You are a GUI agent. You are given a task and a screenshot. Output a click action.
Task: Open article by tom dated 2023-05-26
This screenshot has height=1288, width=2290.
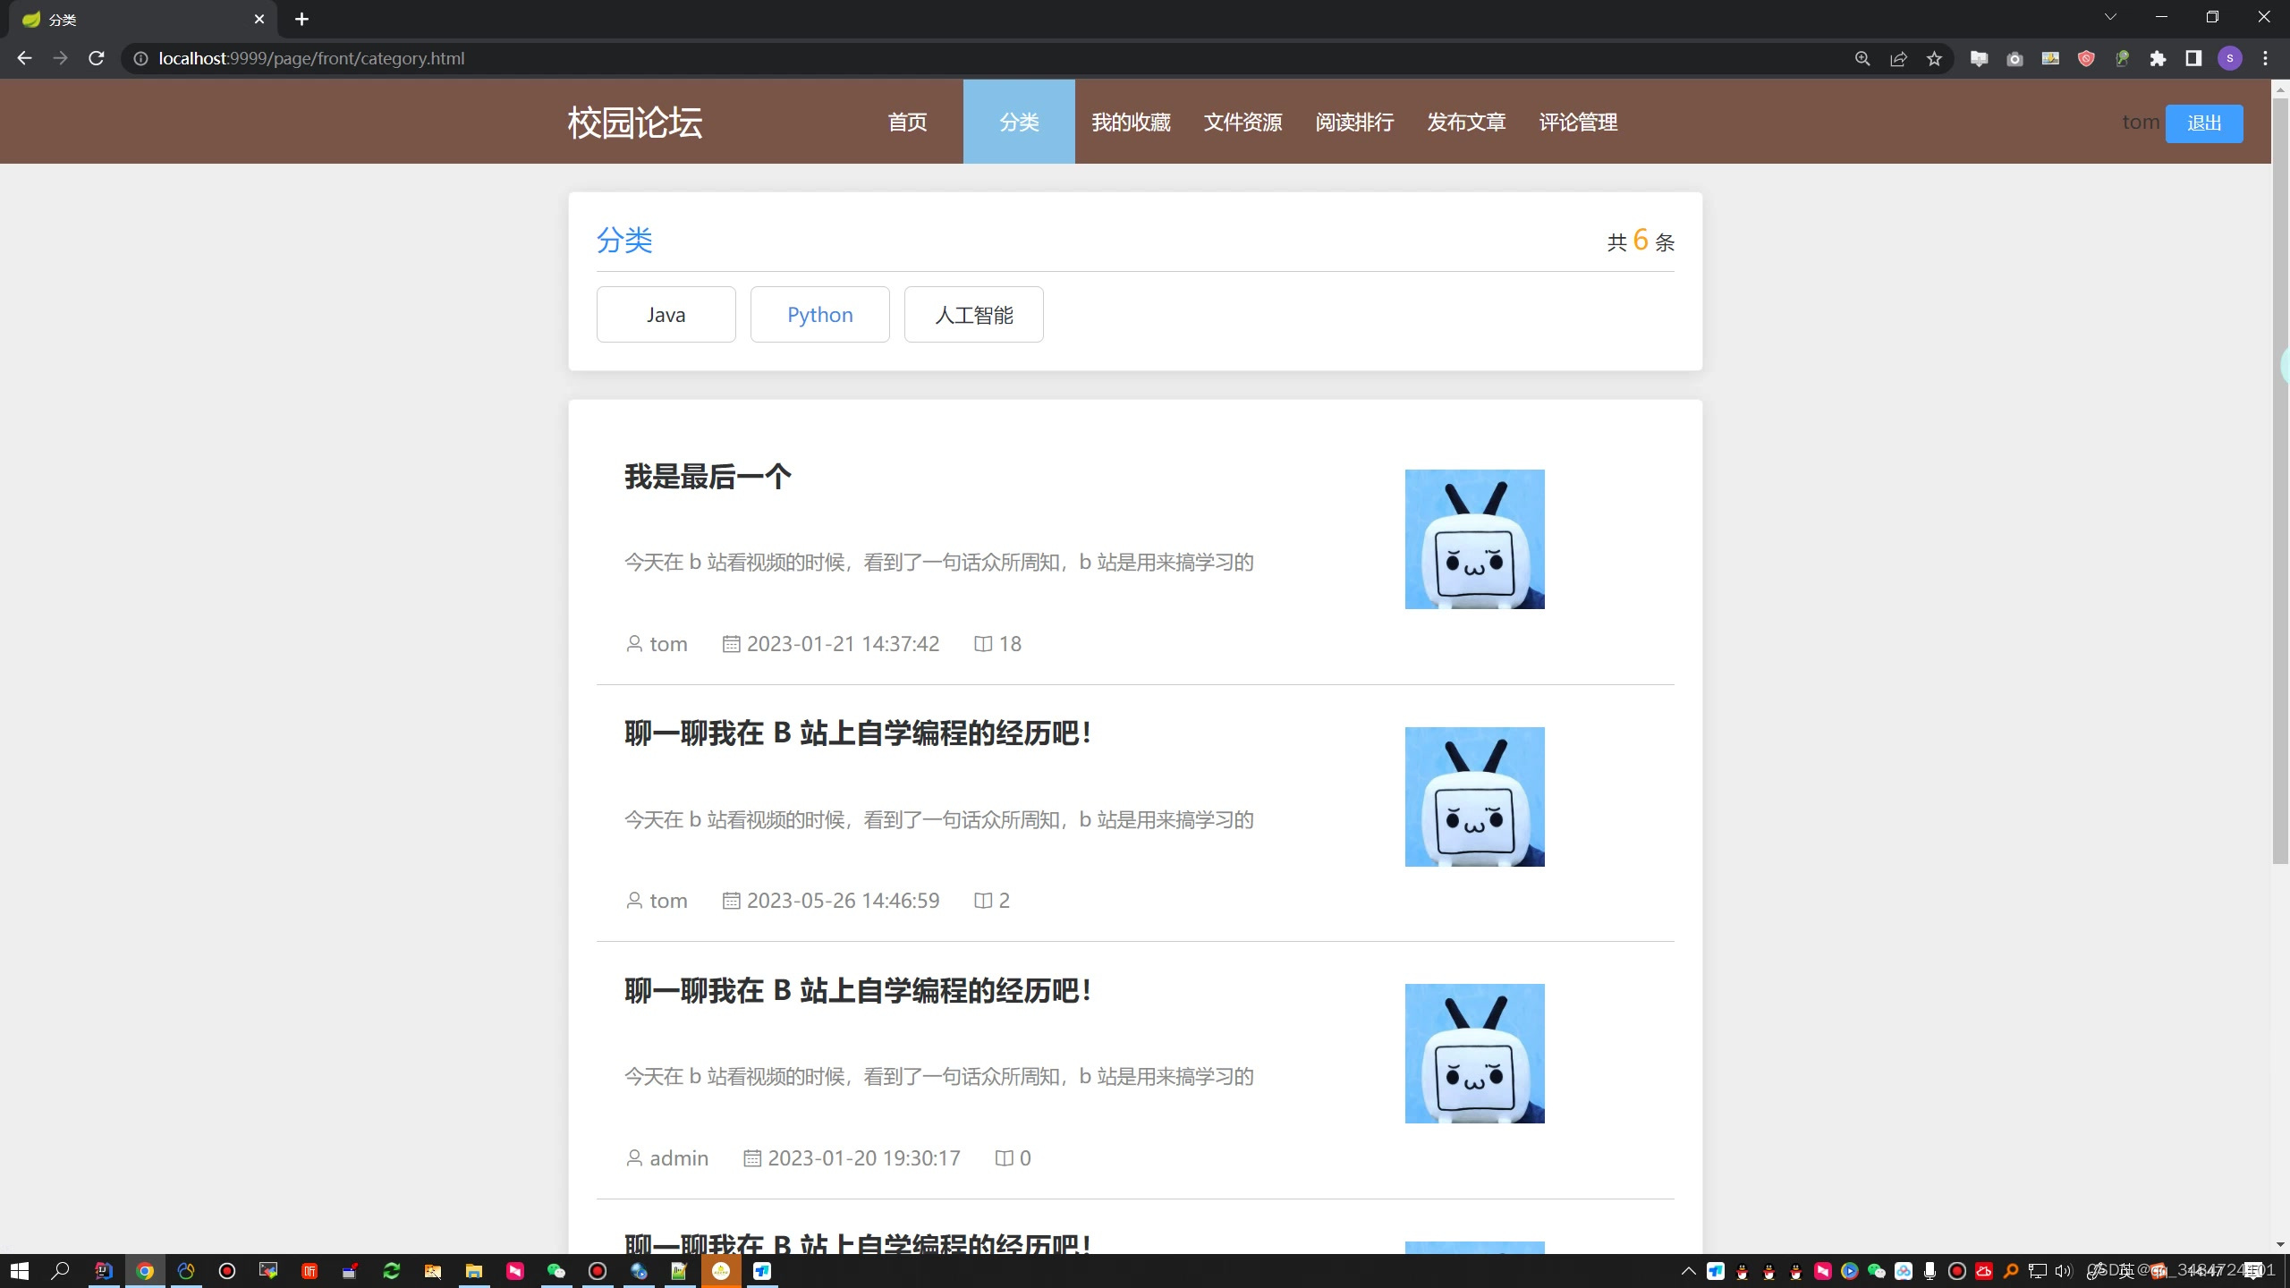tap(857, 733)
